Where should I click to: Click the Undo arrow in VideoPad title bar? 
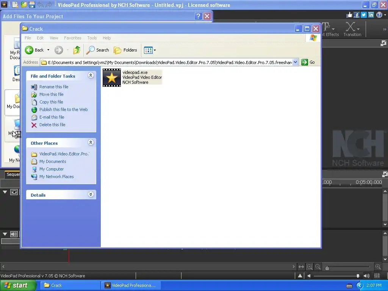pos(40,5)
